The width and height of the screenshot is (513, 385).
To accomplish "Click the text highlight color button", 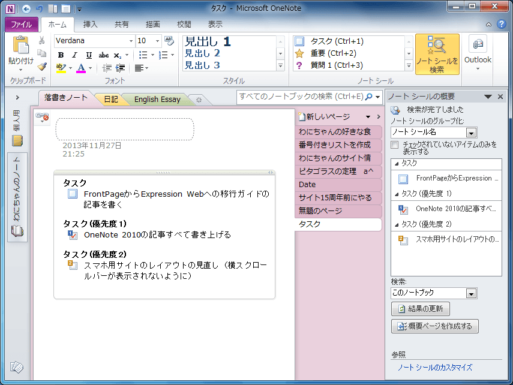I will click(x=61, y=68).
